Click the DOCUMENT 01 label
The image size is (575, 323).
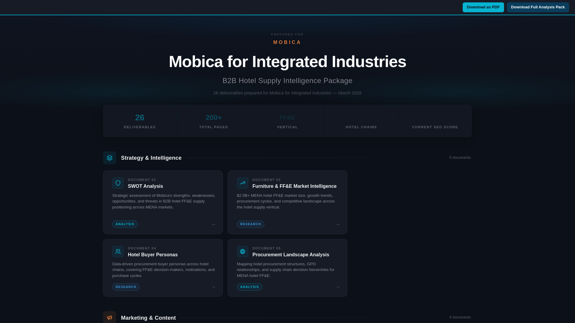click(142, 180)
